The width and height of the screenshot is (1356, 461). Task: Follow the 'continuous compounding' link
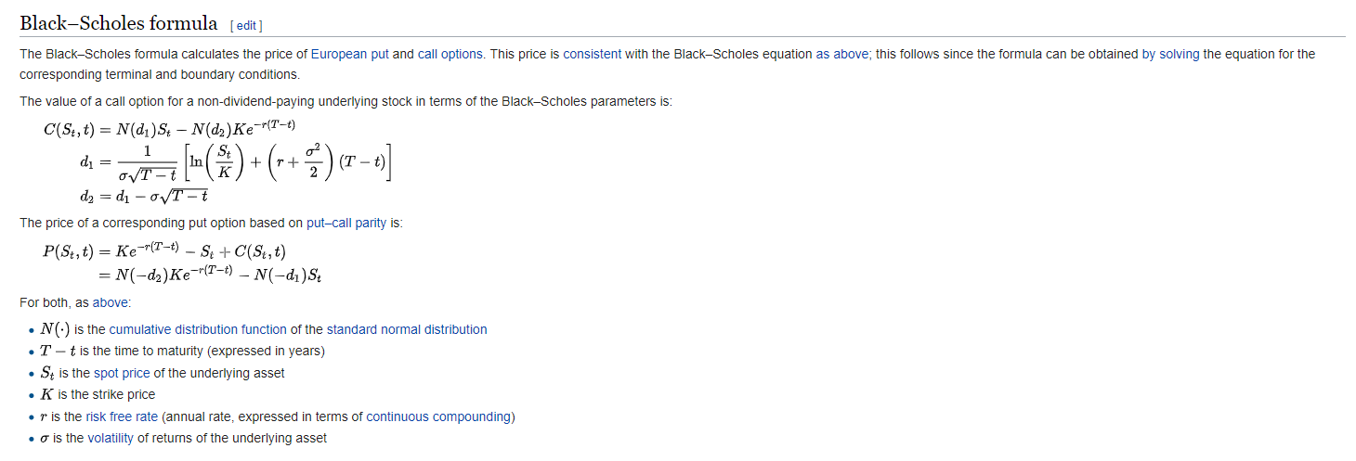click(x=438, y=416)
